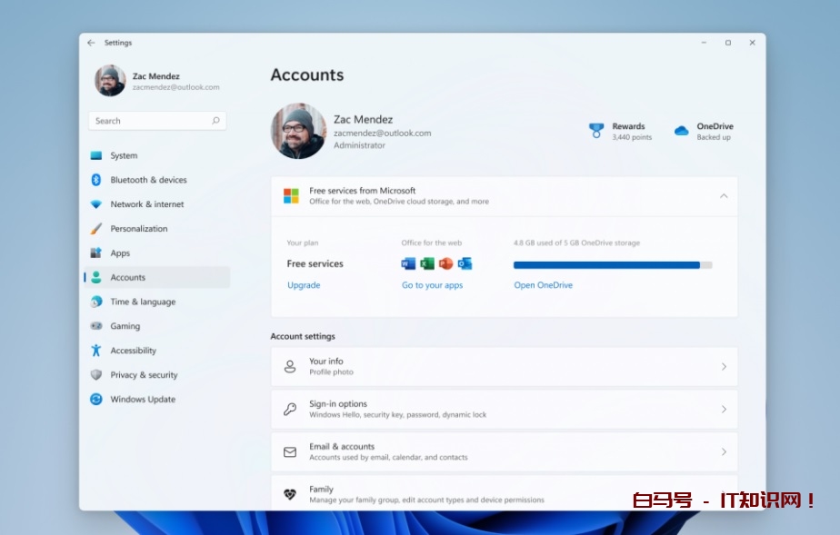Image resolution: width=840 pixels, height=535 pixels.
Task: Open the Excel icon in Office apps
Action: (x=427, y=263)
